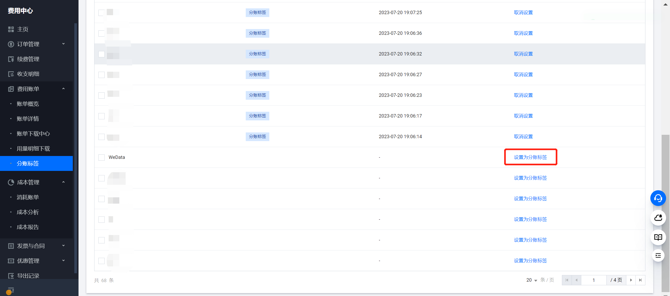Open the documentation book icon
This screenshot has width=670, height=296.
[x=658, y=237]
